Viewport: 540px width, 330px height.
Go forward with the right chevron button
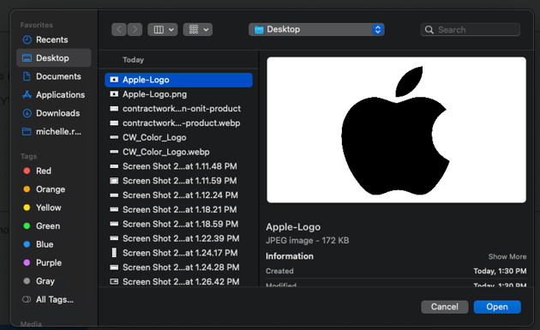pos(135,30)
